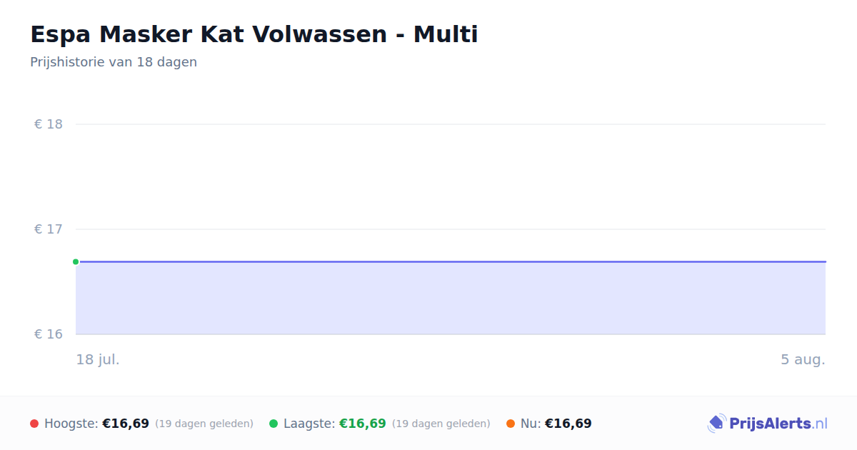Image resolution: width=857 pixels, height=450 pixels.
Task: Click the orange Nu indicator dot
Action: 511,424
